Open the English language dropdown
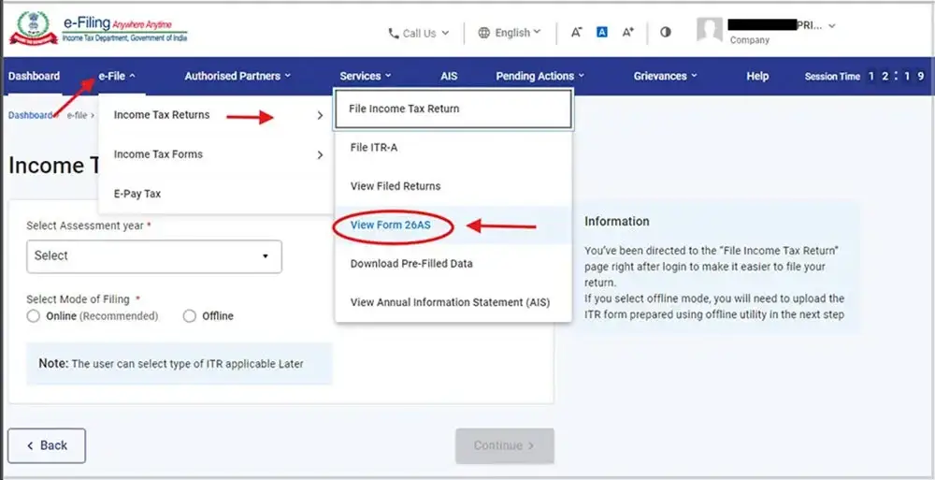935x480 pixels. pos(510,33)
